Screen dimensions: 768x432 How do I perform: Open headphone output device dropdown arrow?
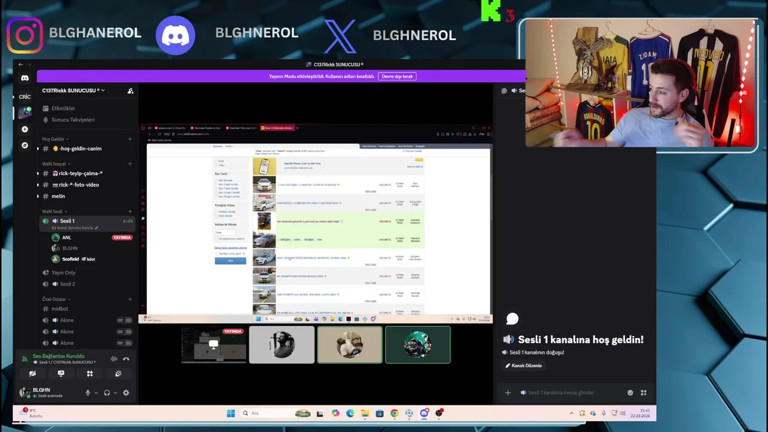click(x=115, y=393)
